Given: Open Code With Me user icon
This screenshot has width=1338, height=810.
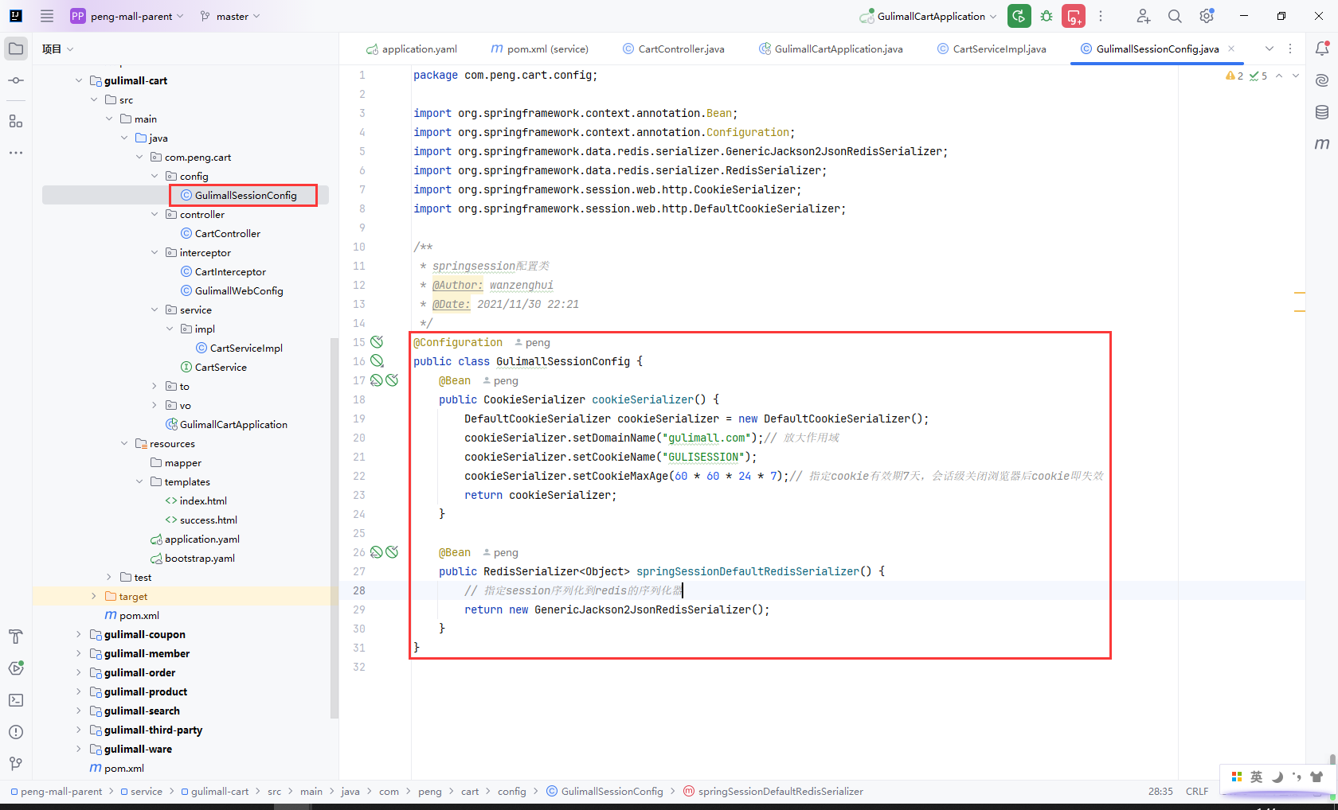Looking at the screenshot, I should pyautogui.click(x=1143, y=16).
